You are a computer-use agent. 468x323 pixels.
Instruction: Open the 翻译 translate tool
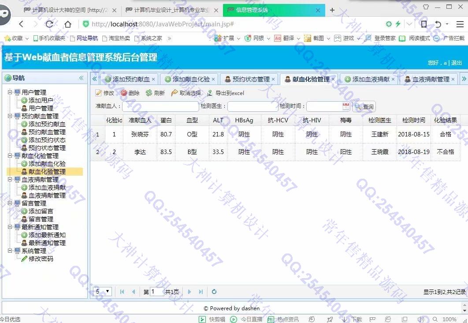tap(287, 38)
